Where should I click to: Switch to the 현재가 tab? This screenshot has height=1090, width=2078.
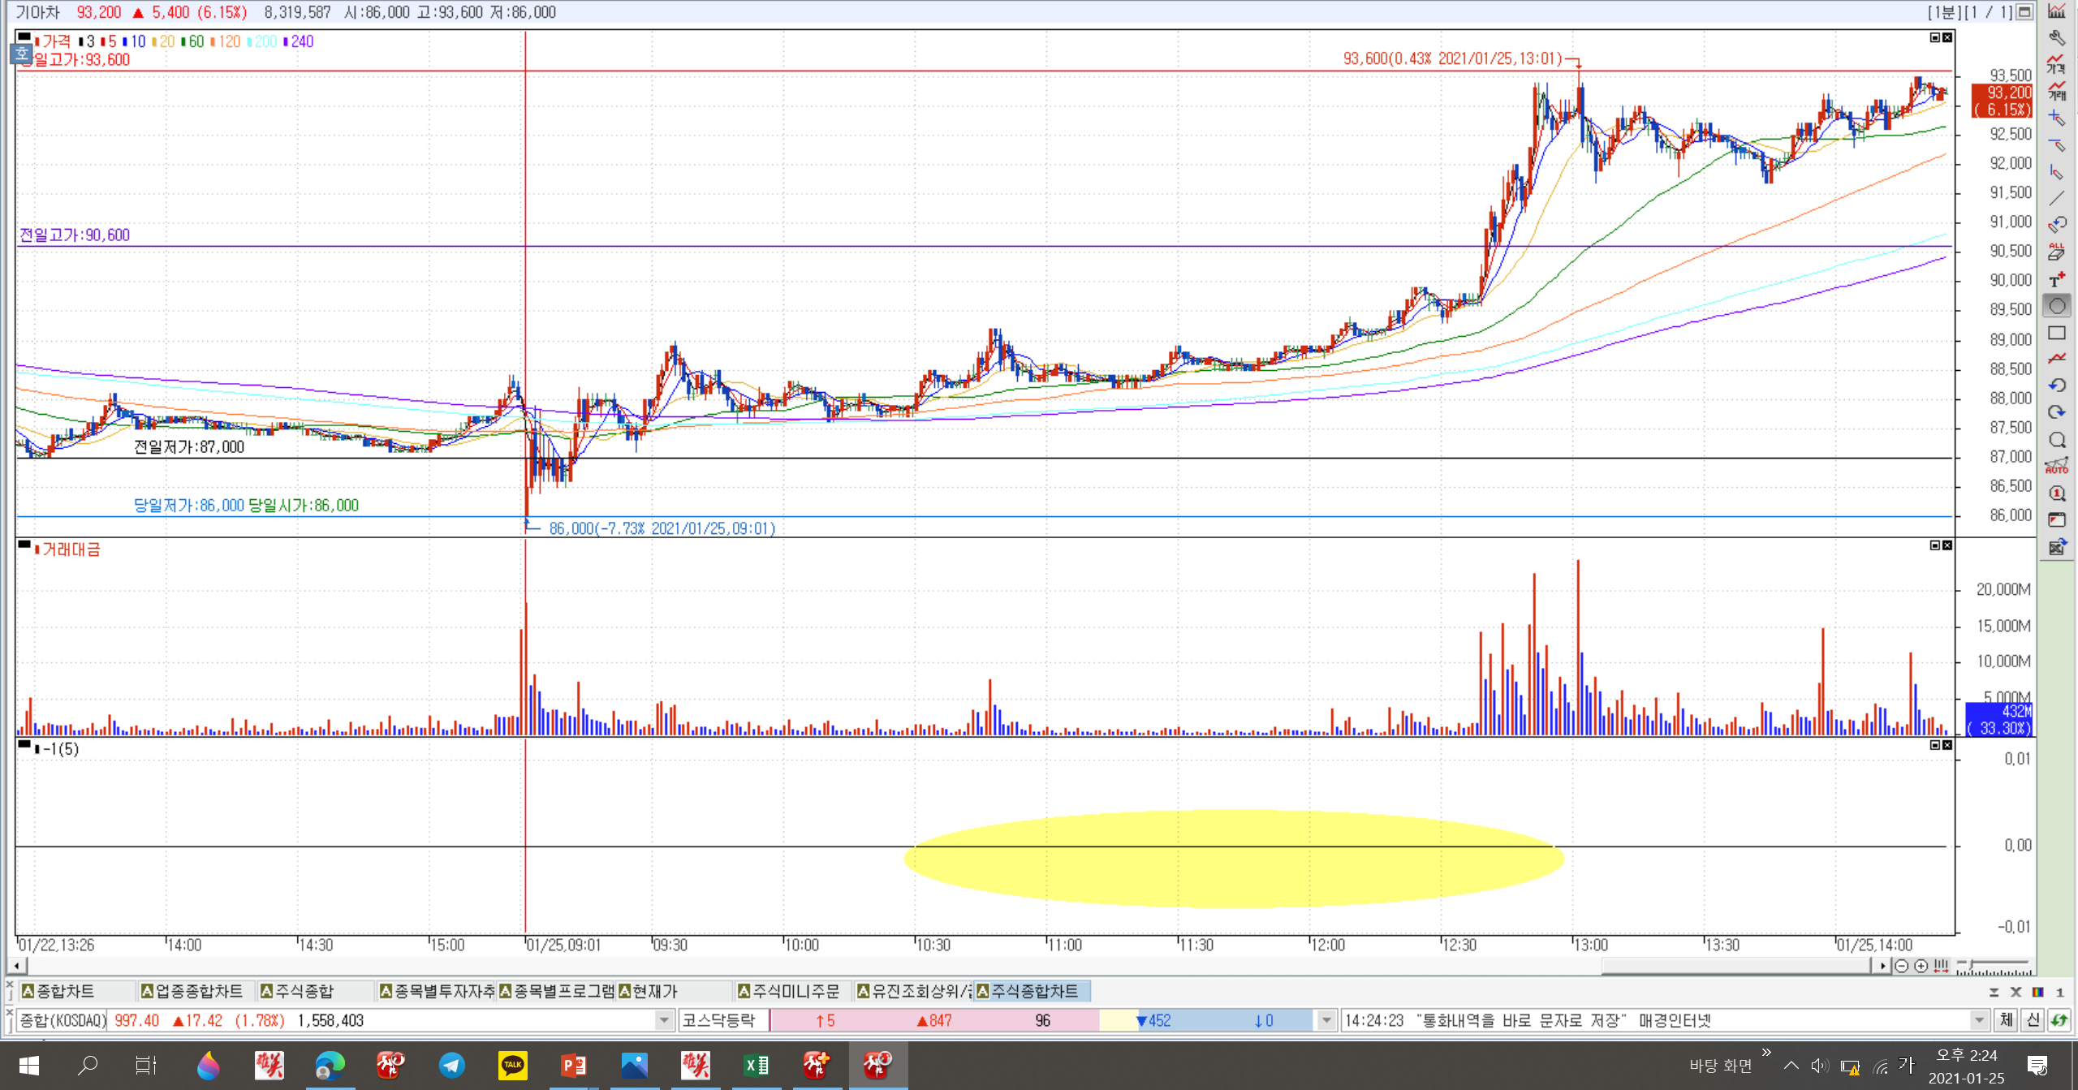pyautogui.click(x=653, y=991)
